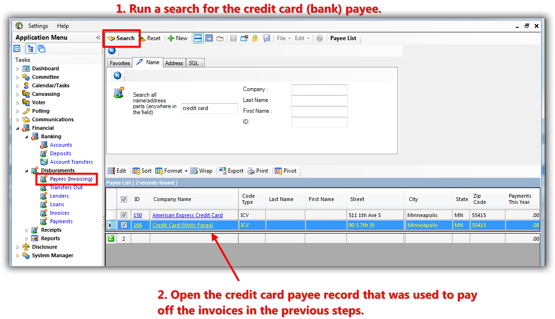Image resolution: width=555 pixels, height=319 pixels.
Task: Expand the Receipts tree node
Action: (x=26, y=230)
